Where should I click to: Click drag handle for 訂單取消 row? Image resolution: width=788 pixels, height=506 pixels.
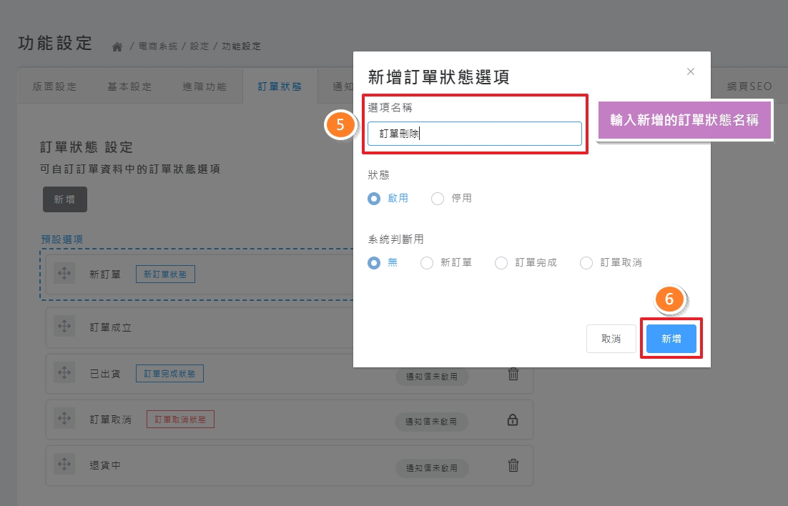(x=64, y=419)
